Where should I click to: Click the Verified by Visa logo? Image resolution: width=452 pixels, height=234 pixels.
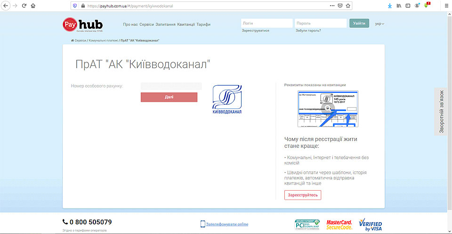[371, 225]
